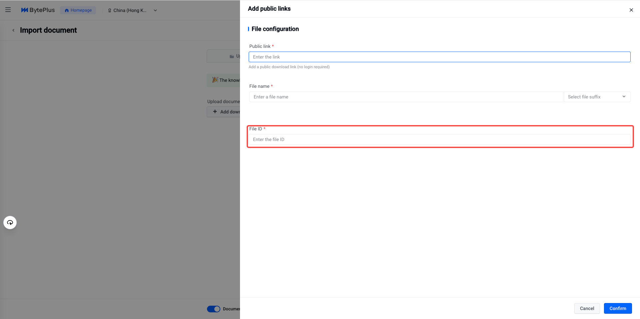The height and width of the screenshot is (319, 640).
Task: Open the hamburger navigation menu
Action: tap(8, 10)
